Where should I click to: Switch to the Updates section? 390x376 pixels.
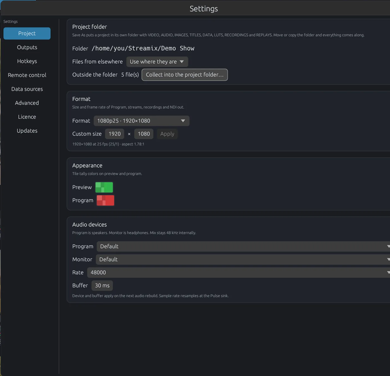(27, 131)
